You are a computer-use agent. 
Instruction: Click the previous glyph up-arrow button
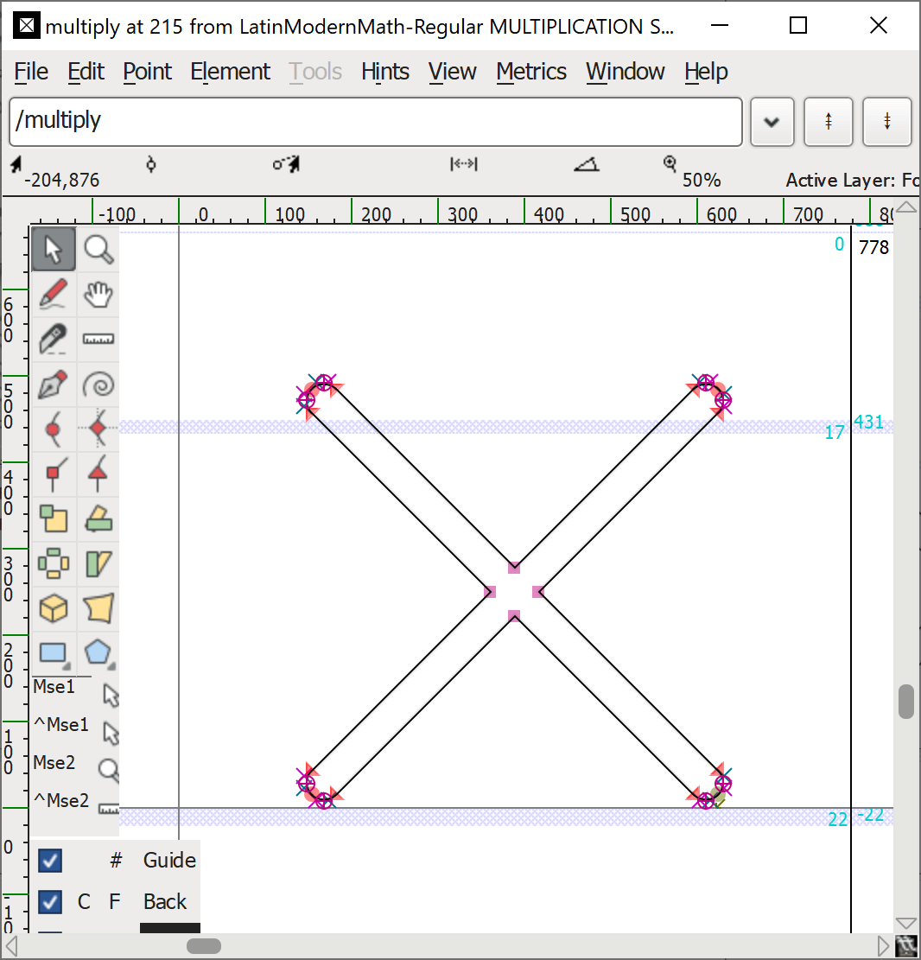coord(829,122)
